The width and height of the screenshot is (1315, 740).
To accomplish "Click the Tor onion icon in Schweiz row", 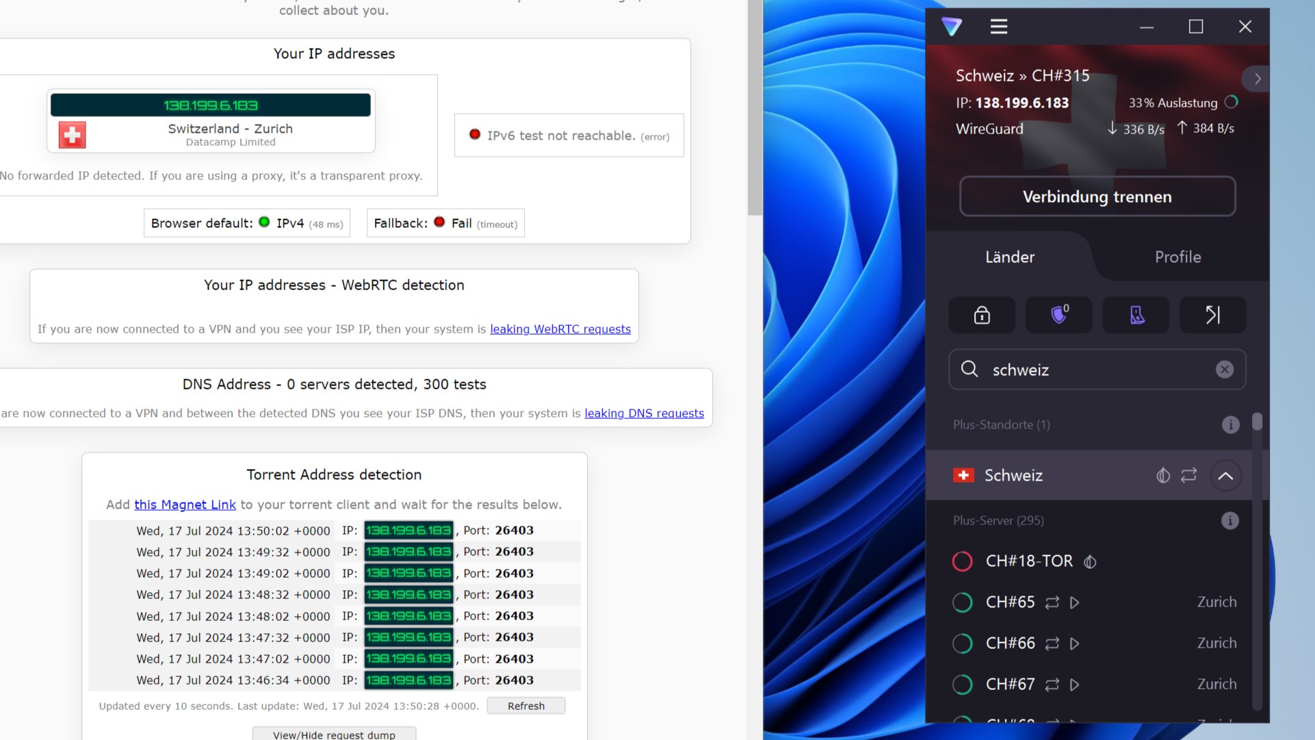I will pyautogui.click(x=1163, y=475).
